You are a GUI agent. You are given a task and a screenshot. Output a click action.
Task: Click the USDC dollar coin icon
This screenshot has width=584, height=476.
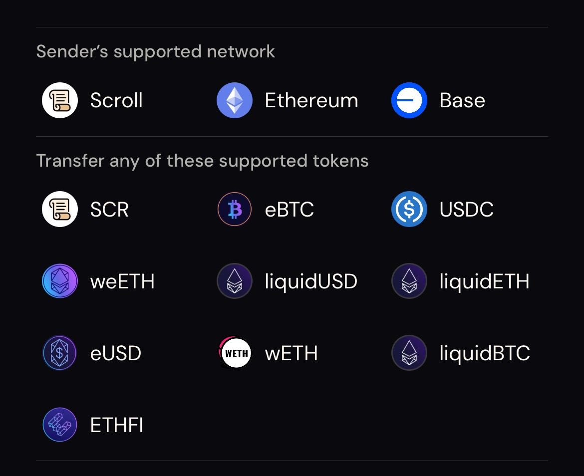tap(409, 210)
